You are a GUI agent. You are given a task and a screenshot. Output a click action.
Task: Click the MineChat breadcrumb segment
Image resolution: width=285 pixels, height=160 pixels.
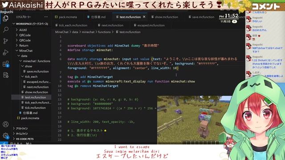62,32
